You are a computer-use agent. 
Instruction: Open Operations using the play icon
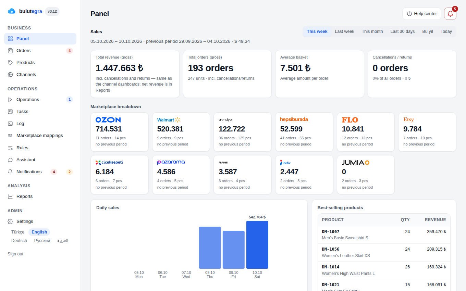[10, 100]
